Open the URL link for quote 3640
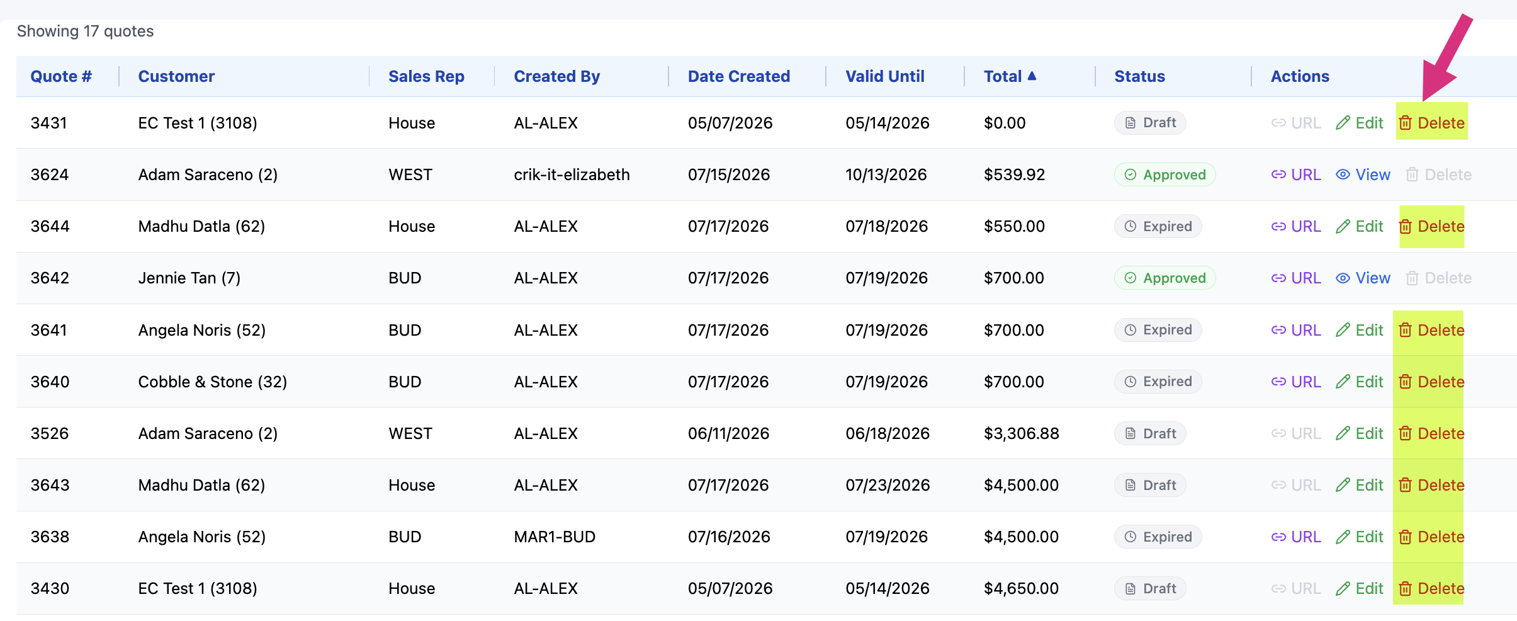 point(1296,382)
